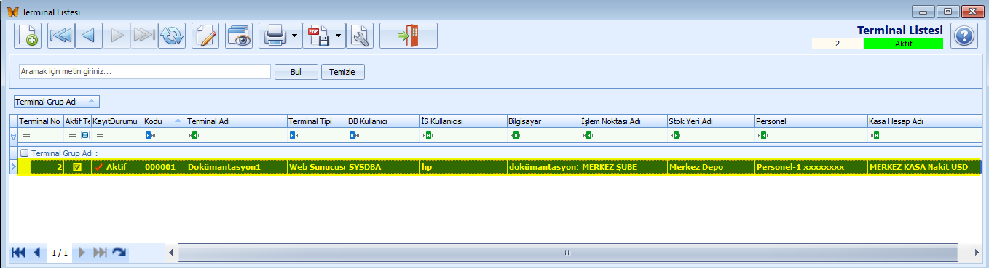Viewport: 989px width, 268px height.
Task: Open help with question mark icon
Action: (964, 36)
